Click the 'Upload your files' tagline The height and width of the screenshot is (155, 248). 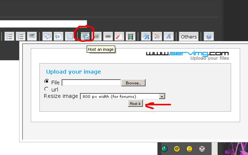click(x=210, y=58)
